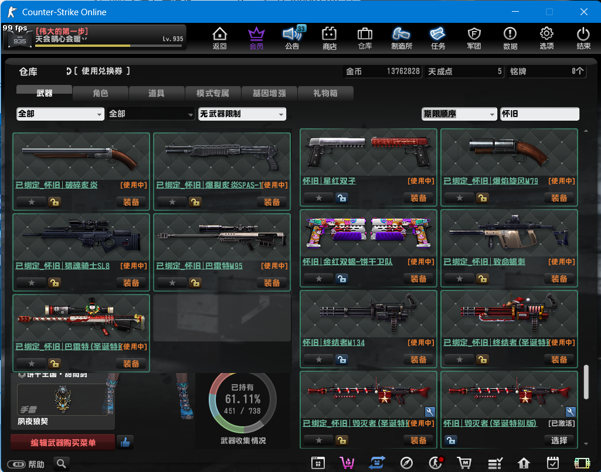Open the leftmost 全部 category dropdown

tap(60, 114)
